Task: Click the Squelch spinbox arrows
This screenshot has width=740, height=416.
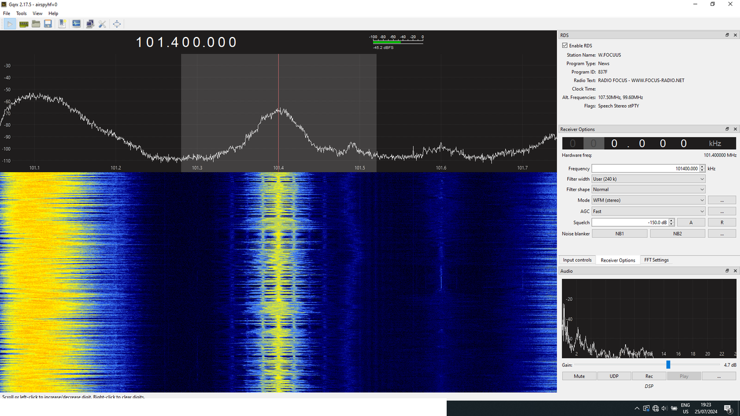Action: tap(671, 222)
